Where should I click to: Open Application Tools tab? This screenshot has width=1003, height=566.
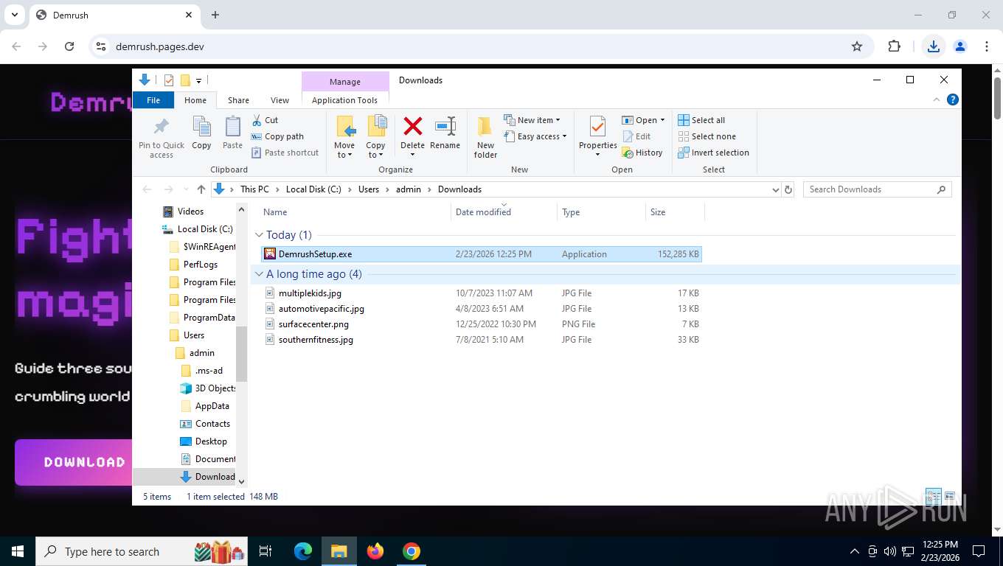coord(344,100)
